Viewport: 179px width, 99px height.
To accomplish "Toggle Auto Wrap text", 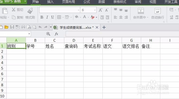I will point(158,11).
